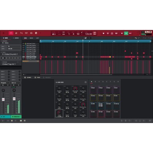Image resolution: width=153 pixels, height=153 pixels.
Task: Open the Chilled Trap Kit 1 program dropdown
Action: click(11, 64)
